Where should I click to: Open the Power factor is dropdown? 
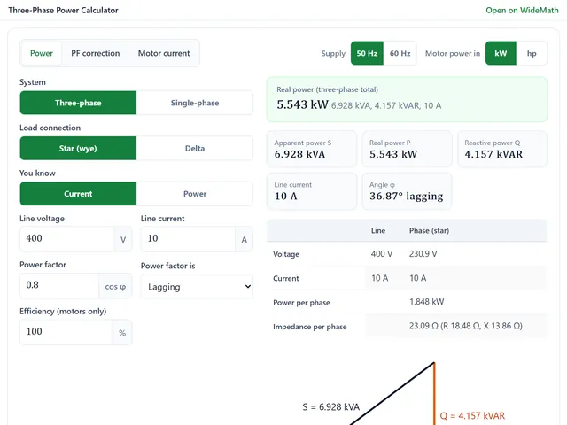point(197,286)
